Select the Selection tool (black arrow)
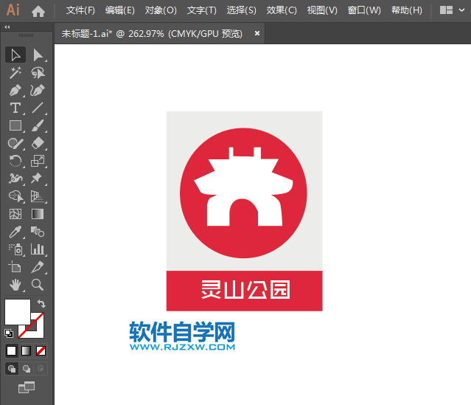The image size is (471, 405). pyautogui.click(x=15, y=55)
